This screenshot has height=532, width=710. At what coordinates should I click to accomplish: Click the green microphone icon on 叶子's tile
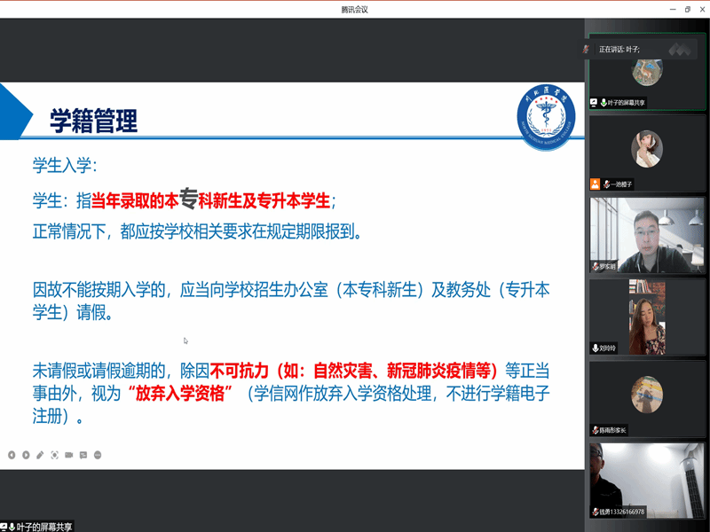[x=604, y=103]
